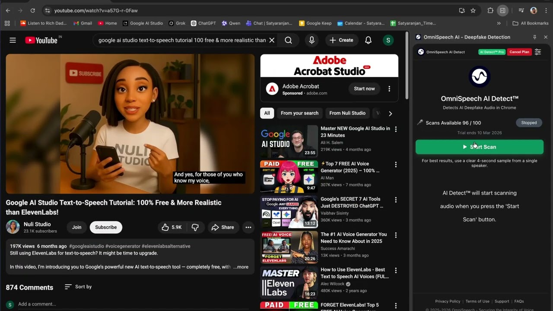Share the video
The image size is (553, 311).
click(x=223, y=227)
